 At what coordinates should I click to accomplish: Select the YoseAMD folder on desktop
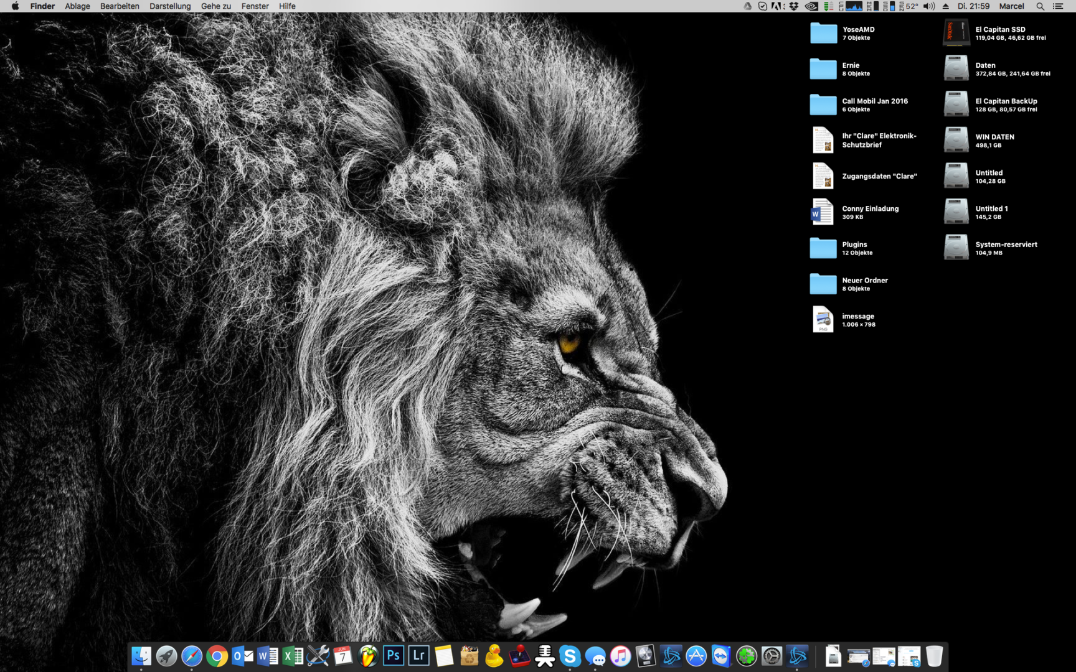[x=823, y=33]
